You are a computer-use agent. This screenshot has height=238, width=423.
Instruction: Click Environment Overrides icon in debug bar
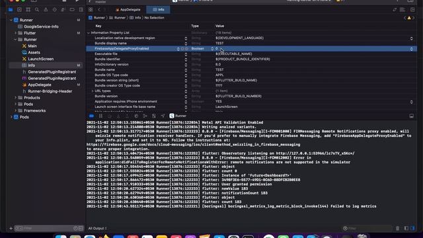[x=154, y=116]
